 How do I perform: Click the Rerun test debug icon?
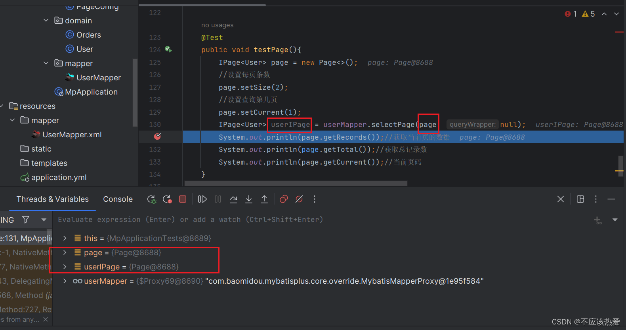click(151, 199)
